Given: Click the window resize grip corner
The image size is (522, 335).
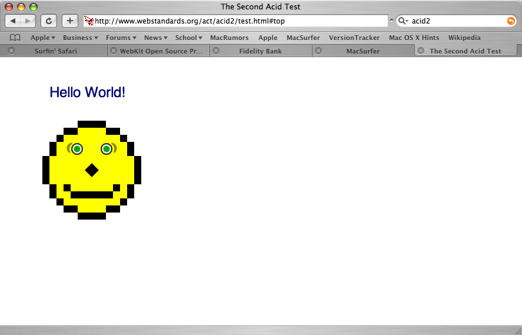Looking at the screenshot, I should point(518,331).
